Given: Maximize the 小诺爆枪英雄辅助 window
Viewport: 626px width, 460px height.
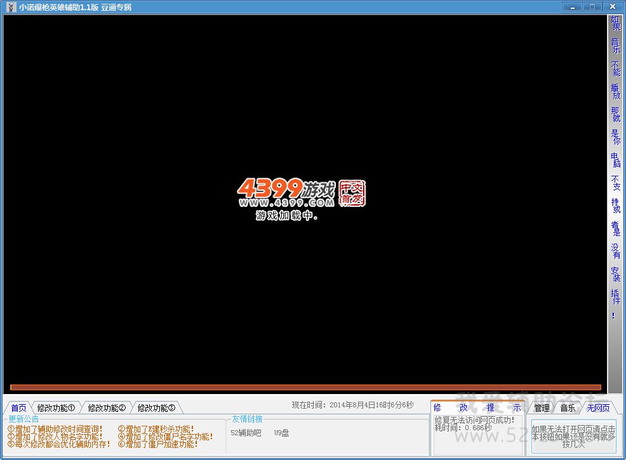Looking at the screenshot, I should [592, 7].
